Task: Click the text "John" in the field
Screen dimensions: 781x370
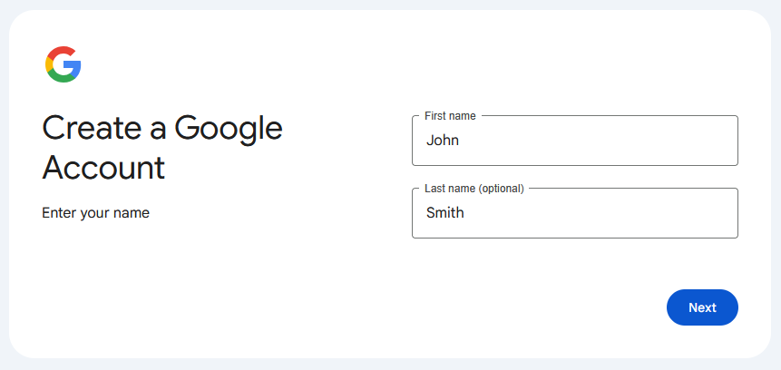Action: (443, 141)
